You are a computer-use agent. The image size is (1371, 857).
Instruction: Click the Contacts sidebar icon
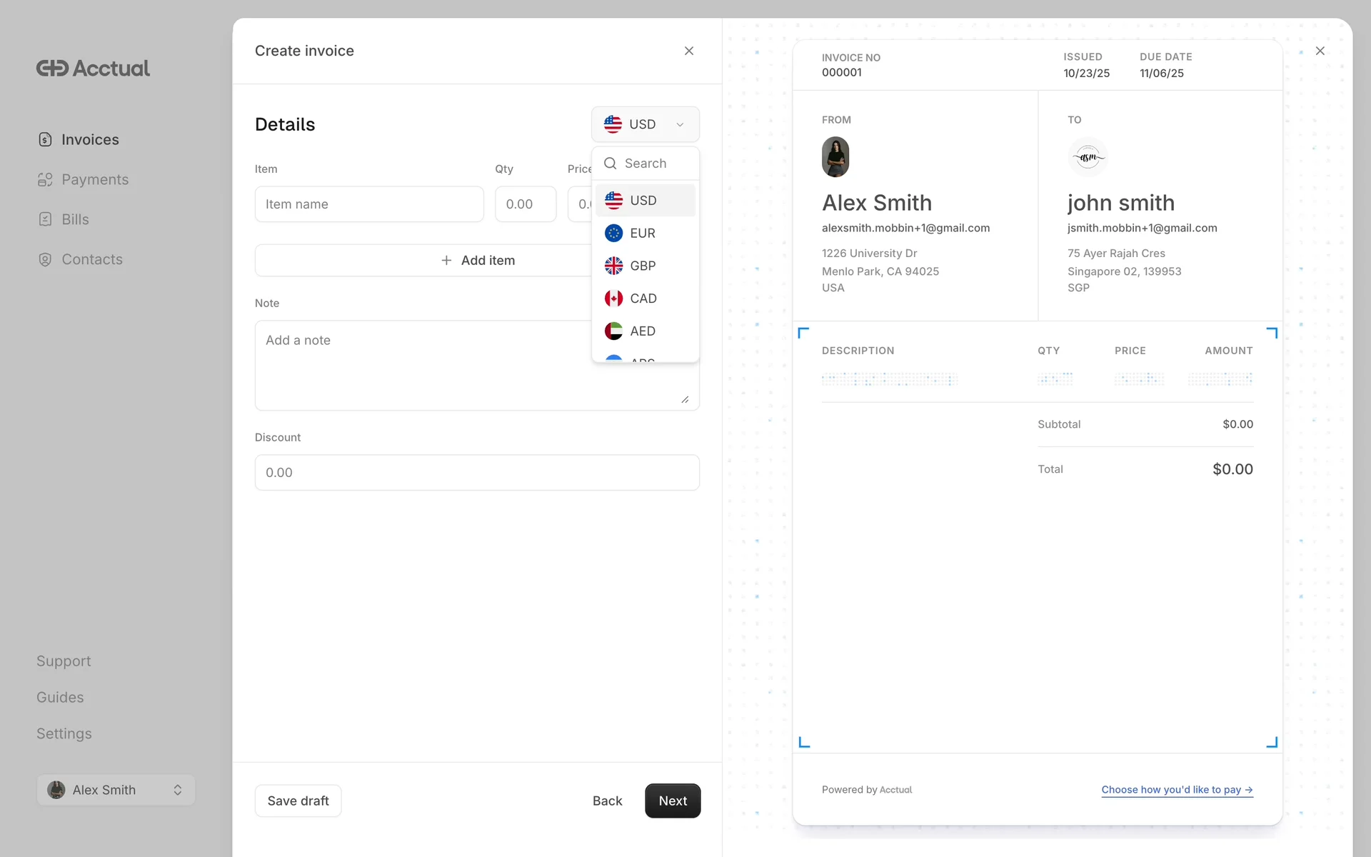click(45, 259)
